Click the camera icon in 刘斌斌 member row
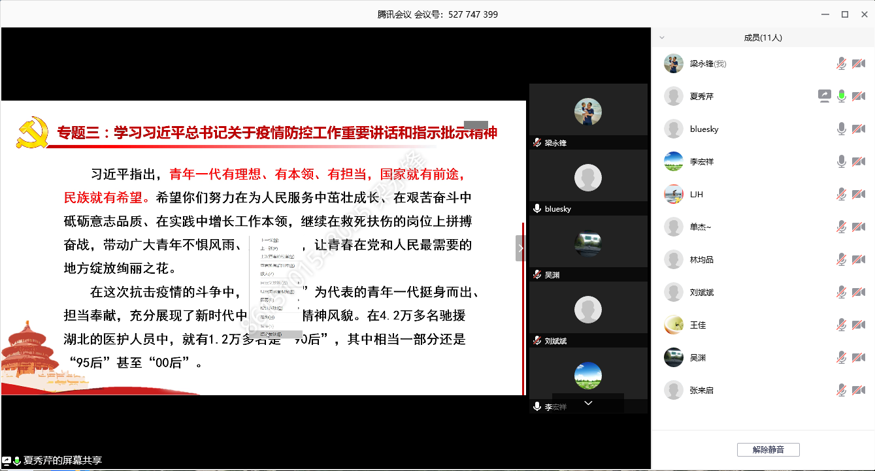This screenshot has width=875, height=471. (859, 292)
